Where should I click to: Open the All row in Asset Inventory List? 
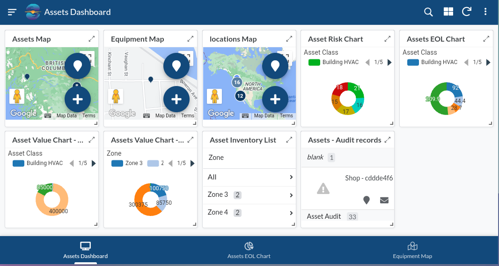pyautogui.click(x=249, y=177)
